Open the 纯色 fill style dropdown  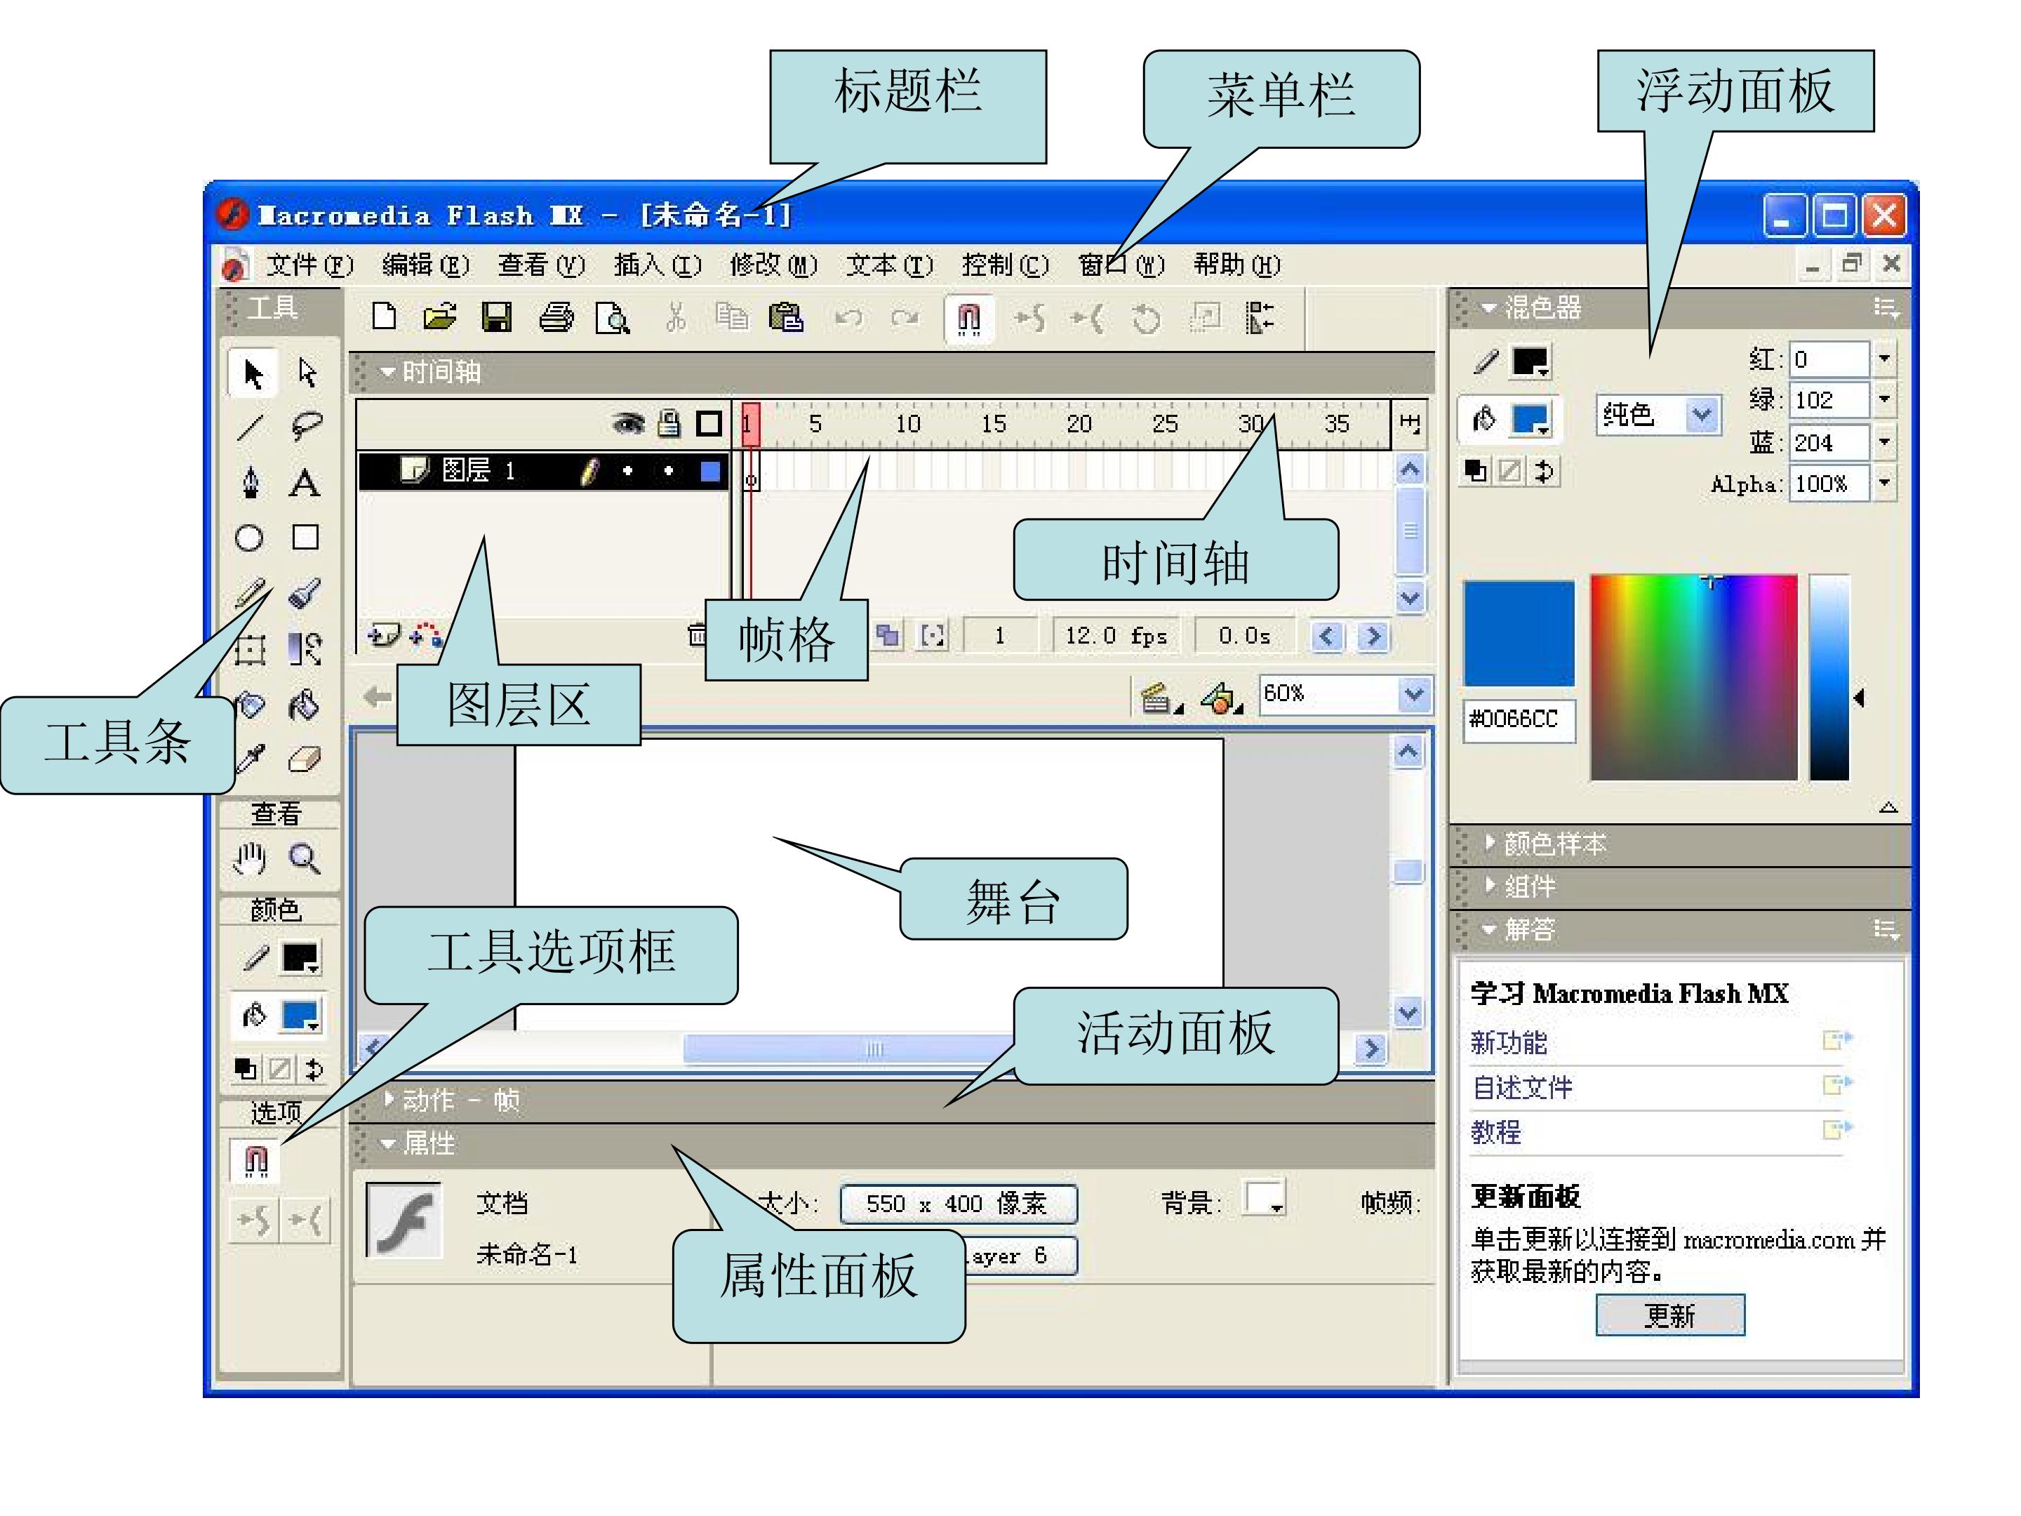coord(1659,415)
